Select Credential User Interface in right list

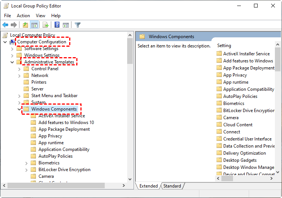click(x=248, y=139)
